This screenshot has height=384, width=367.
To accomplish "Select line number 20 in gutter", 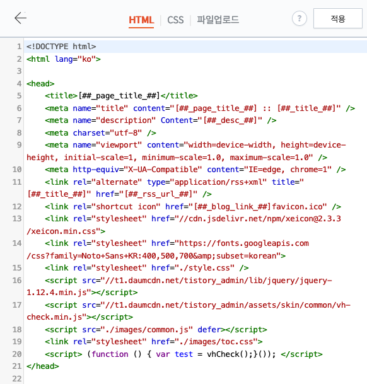I will coord(17,354).
